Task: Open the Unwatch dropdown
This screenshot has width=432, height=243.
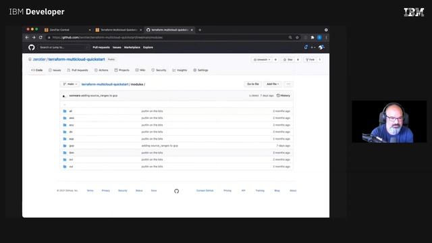Action: coord(262,59)
